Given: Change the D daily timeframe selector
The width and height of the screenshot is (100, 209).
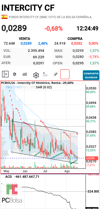Looking at the screenshot, I should coord(15,74).
